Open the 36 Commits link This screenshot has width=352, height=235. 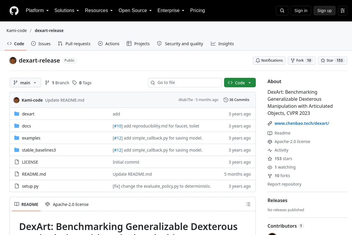click(x=236, y=100)
